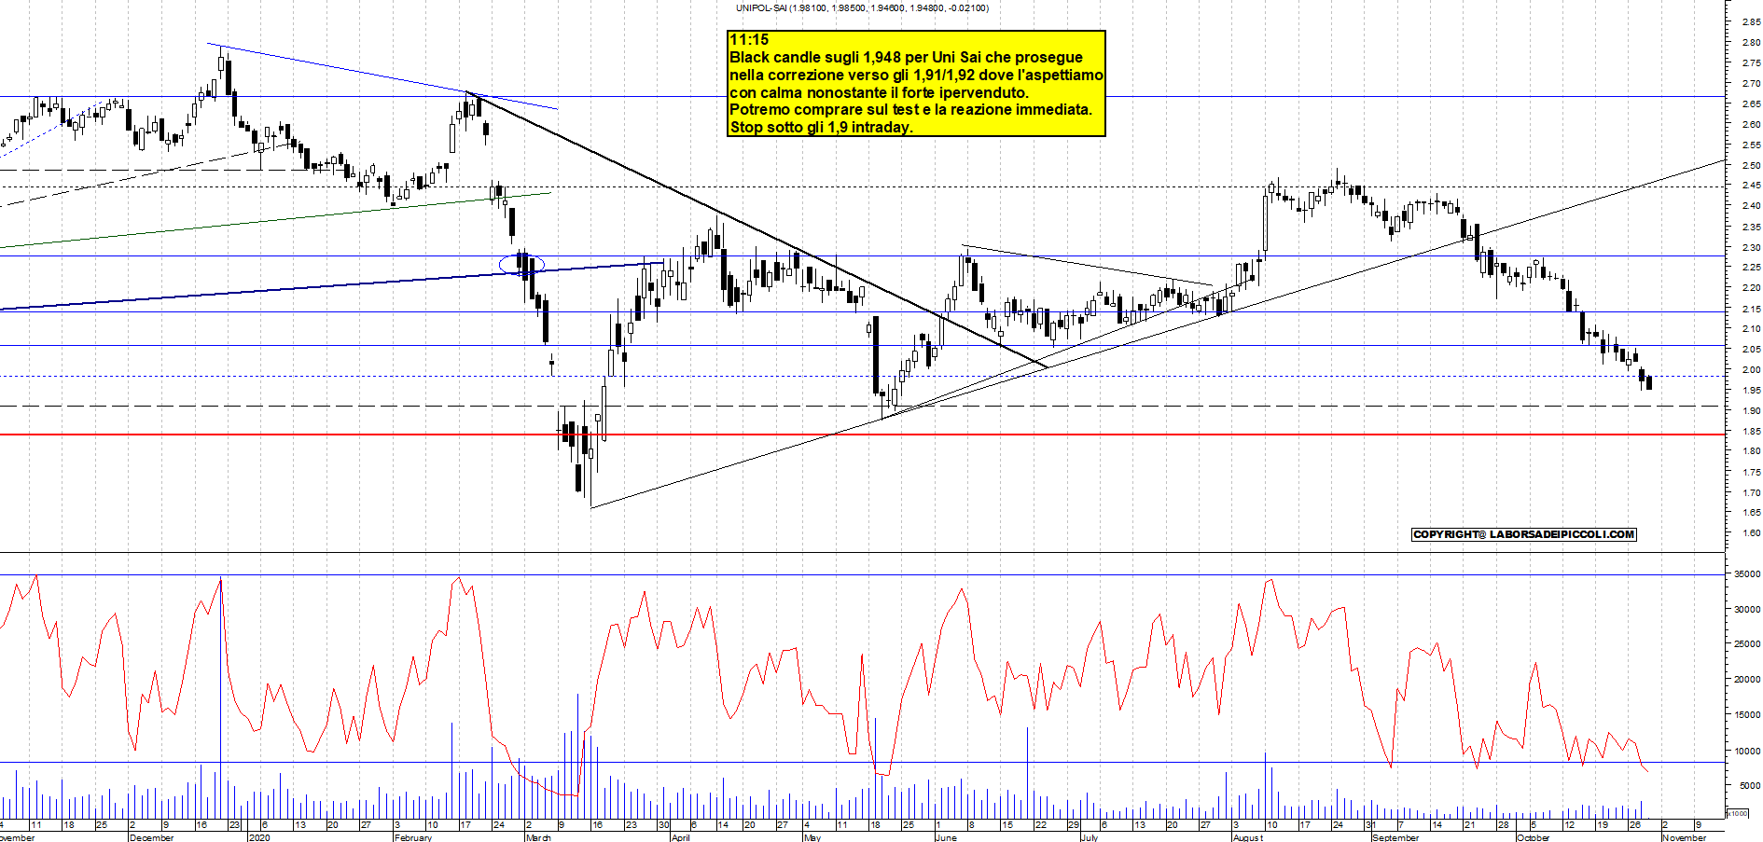Click the 5000 volume axis label

tap(1750, 786)
